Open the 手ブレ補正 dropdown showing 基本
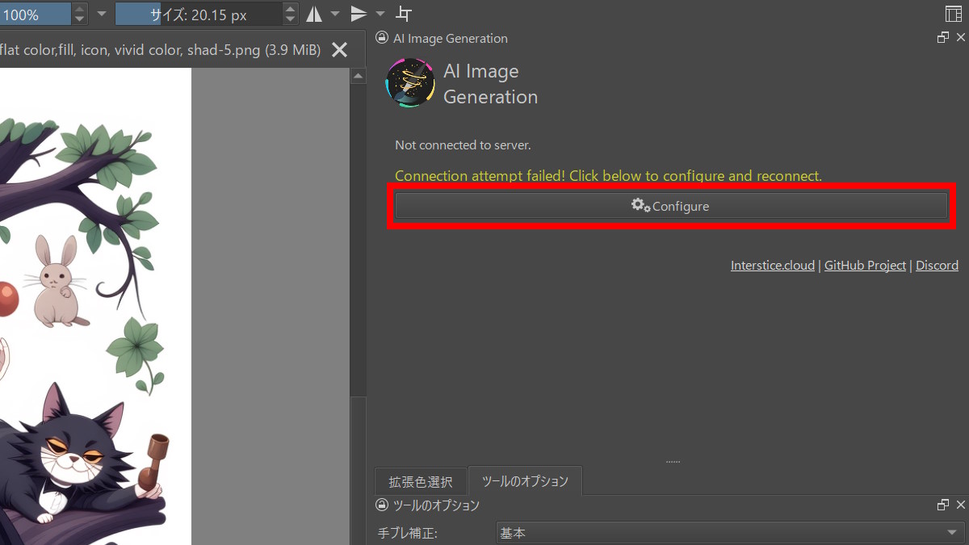This screenshot has height=545, width=969. pyautogui.click(x=729, y=533)
